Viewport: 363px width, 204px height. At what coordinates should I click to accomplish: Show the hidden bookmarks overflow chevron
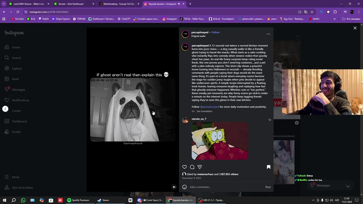tap(334, 19)
